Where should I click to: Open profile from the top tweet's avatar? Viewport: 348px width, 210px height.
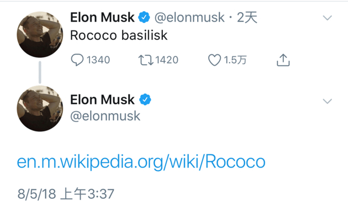40,35
